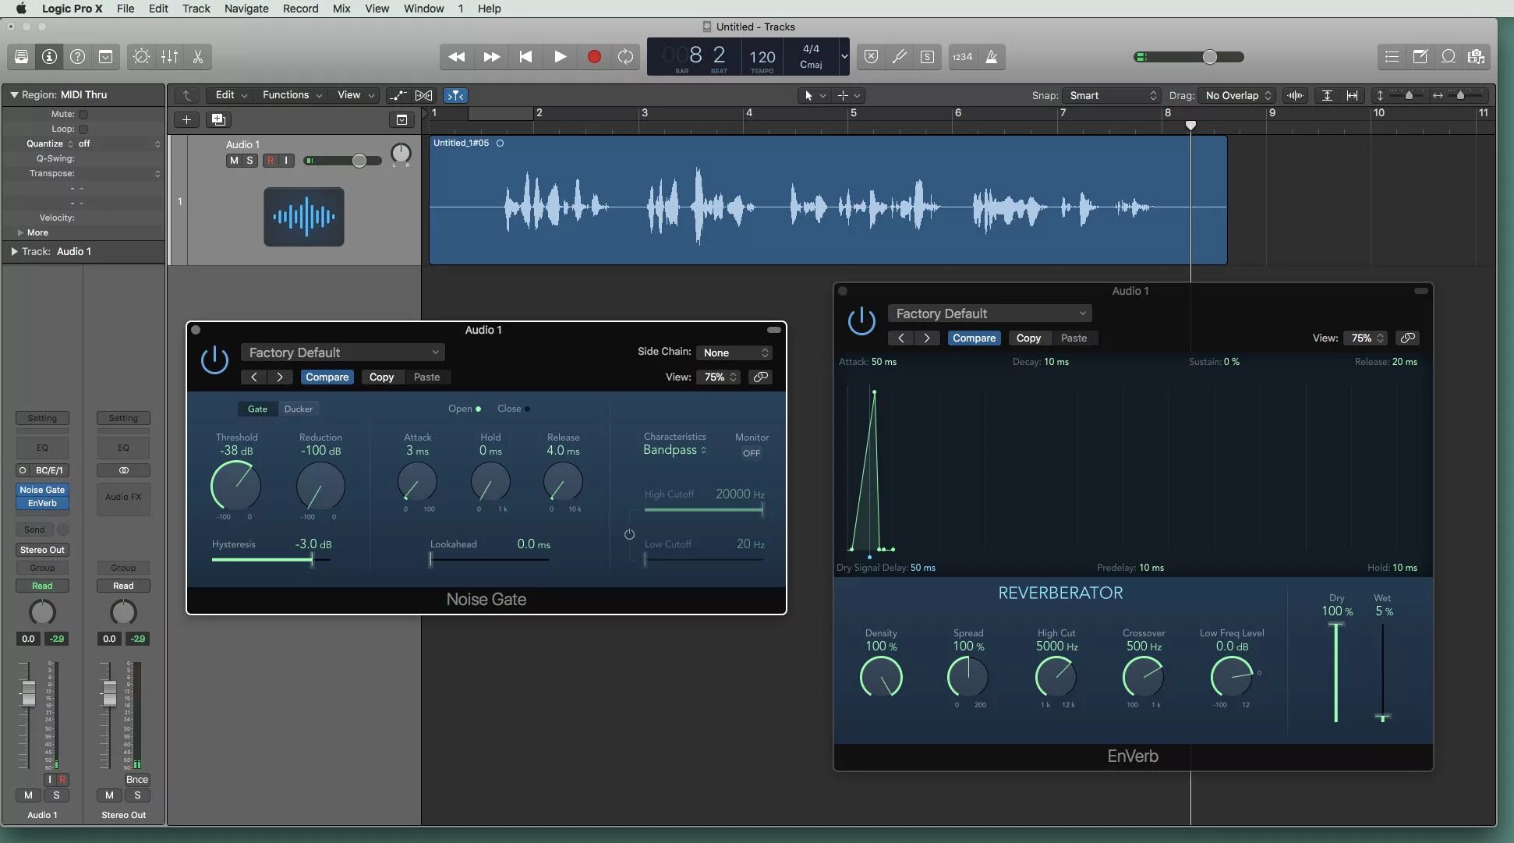
Task: Click Copy in the Noise Gate window
Action: [x=381, y=377]
